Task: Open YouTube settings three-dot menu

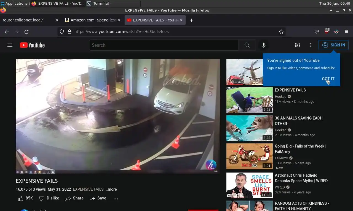Action: coord(311,45)
